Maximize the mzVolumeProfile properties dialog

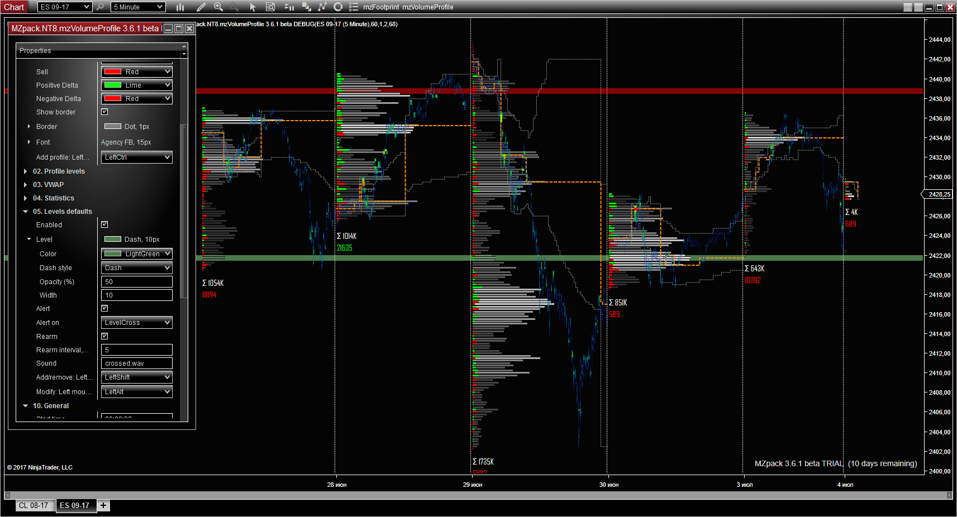coord(179,28)
